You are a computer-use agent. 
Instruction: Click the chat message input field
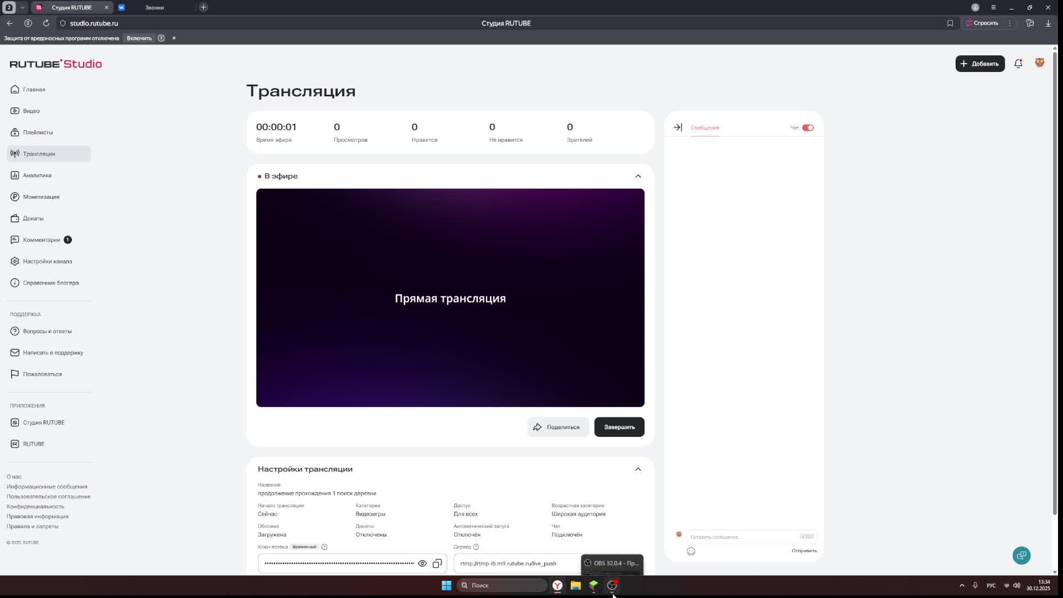click(x=742, y=537)
